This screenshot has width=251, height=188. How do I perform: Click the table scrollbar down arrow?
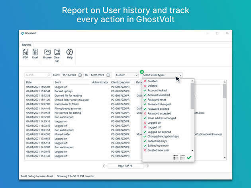pyautogui.click(x=225, y=158)
